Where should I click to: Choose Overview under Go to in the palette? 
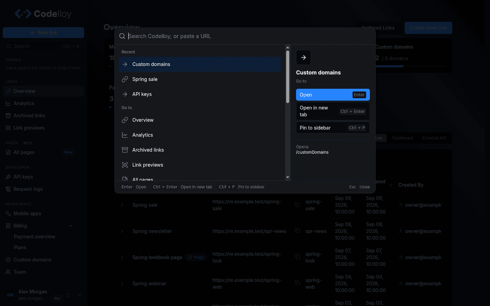pos(200,120)
